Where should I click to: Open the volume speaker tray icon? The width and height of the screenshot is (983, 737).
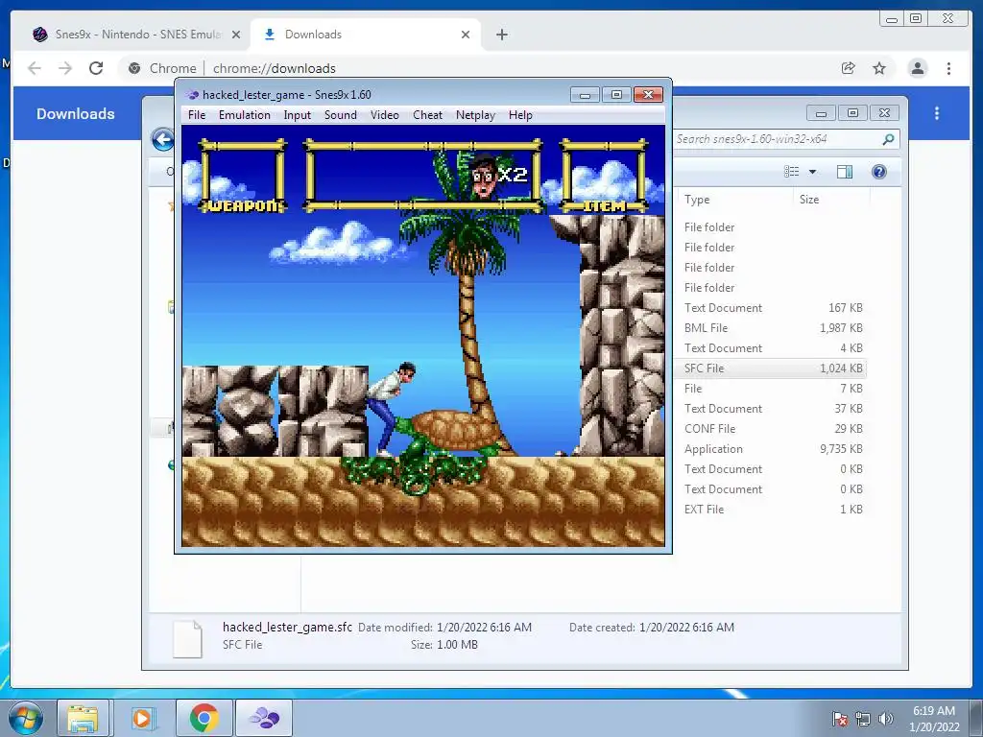coord(885,719)
